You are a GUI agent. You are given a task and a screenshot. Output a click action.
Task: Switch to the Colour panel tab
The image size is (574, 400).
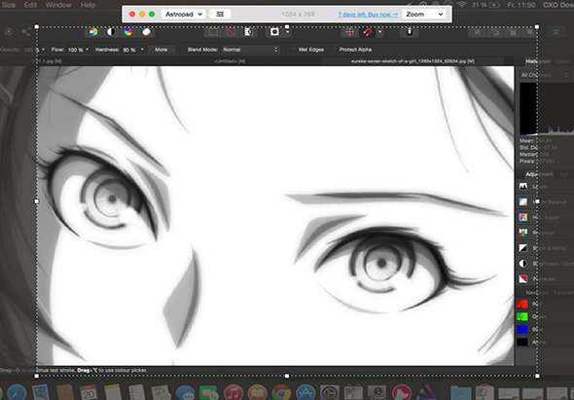[562, 61]
